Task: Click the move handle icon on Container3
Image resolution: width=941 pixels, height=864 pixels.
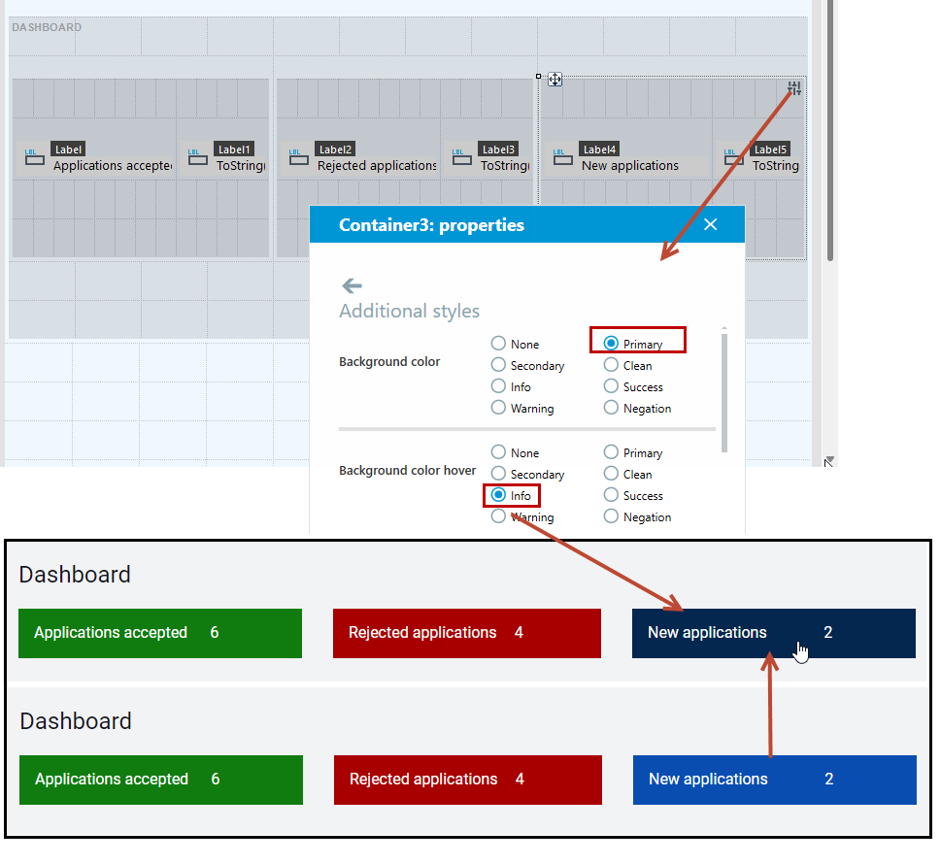Action: pos(555,80)
